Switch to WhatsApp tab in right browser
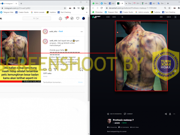Image resolution: width=180 pixels, height=135 pixels. (96, 3)
